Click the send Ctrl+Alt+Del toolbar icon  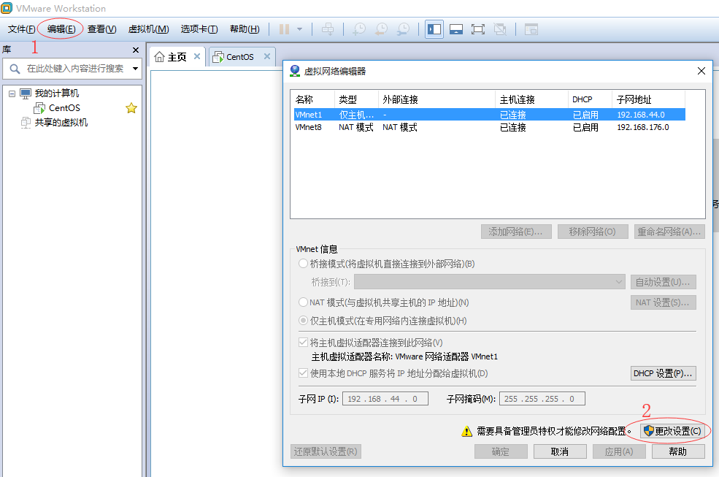coord(328,29)
